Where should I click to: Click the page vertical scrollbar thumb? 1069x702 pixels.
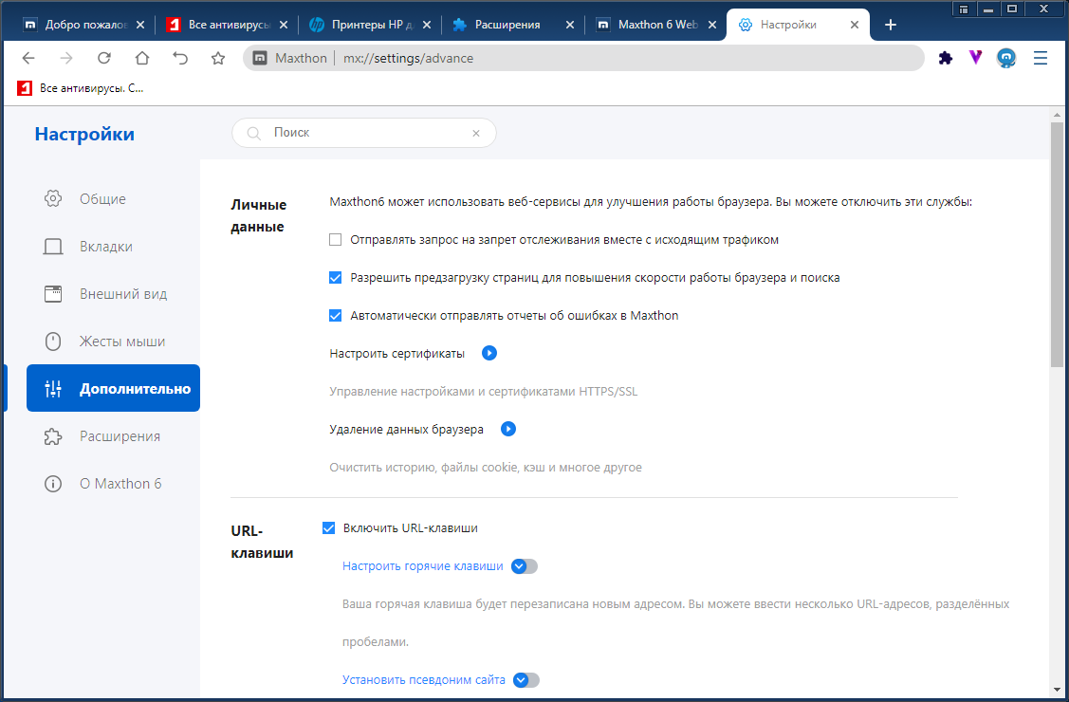(x=1057, y=245)
